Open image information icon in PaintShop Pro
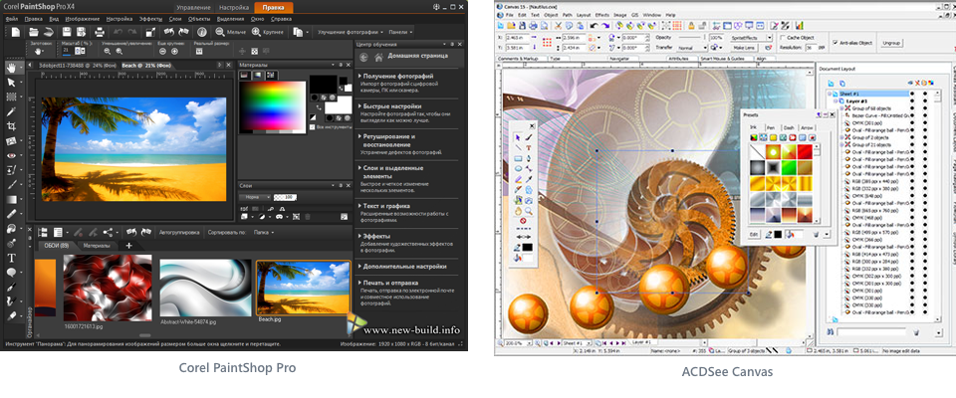956x398 pixels. [x=202, y=32]
